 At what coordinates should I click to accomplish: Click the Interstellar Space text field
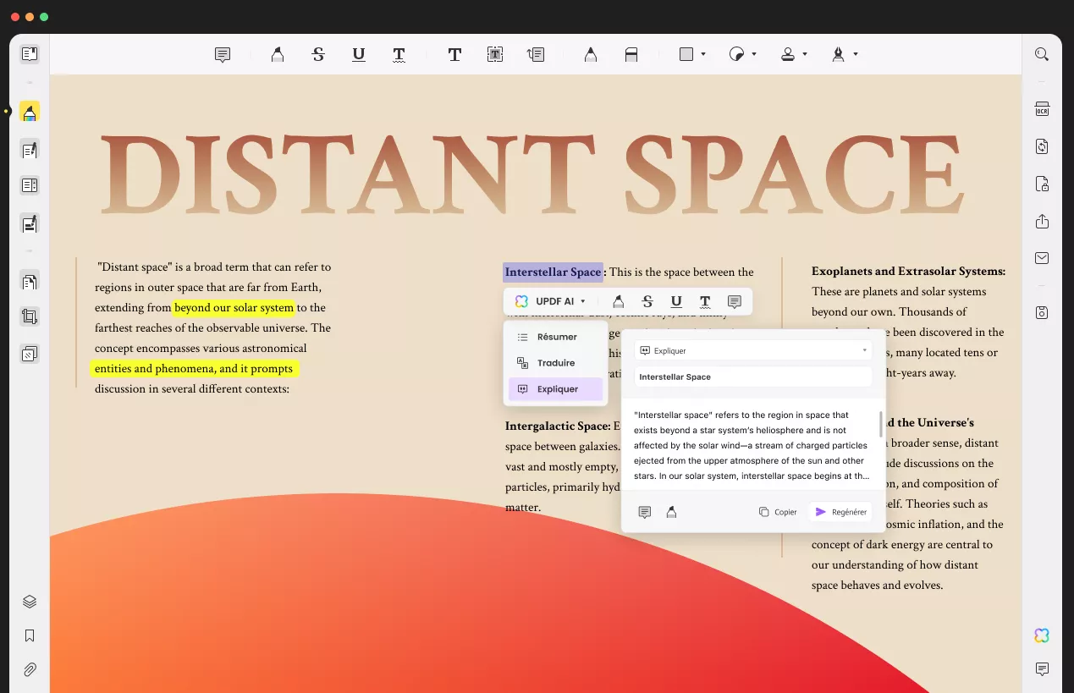tap(752, 377)
